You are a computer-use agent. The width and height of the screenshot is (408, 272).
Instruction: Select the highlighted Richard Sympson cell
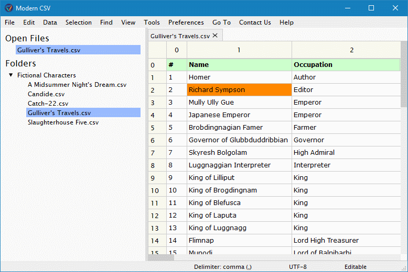239,90
